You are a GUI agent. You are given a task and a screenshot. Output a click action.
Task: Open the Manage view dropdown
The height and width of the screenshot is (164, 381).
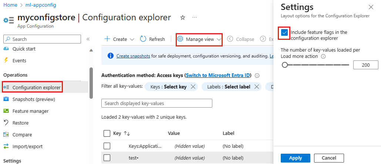coord(199,39)
